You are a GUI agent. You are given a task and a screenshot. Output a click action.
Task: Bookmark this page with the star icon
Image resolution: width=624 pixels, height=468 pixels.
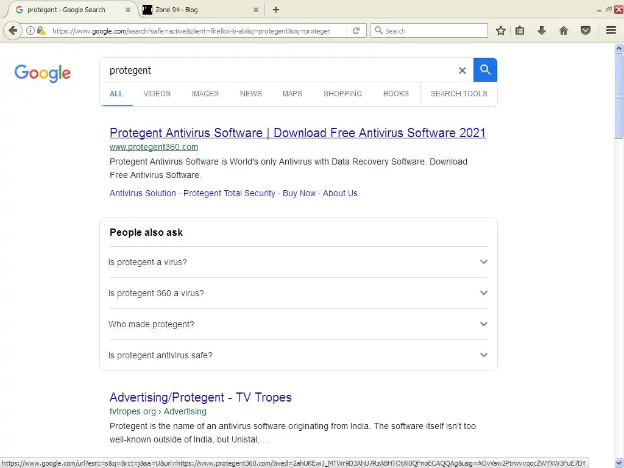point(501,30)
